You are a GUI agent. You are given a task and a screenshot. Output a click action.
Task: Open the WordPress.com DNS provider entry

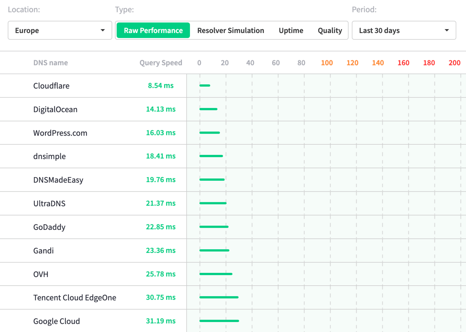(60, 133)
